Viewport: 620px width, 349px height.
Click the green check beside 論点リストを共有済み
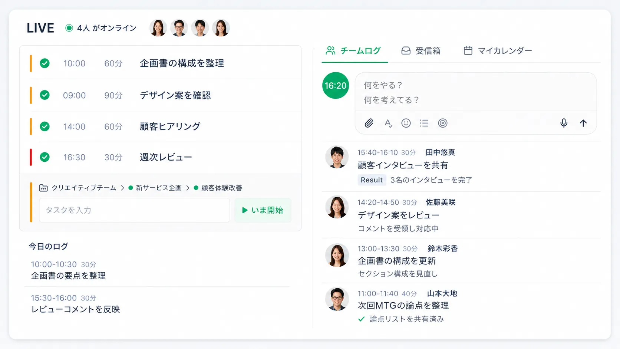point(361,319)
